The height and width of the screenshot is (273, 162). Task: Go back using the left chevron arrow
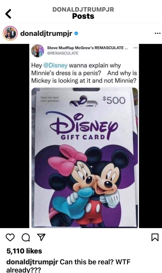coord(8,14)
